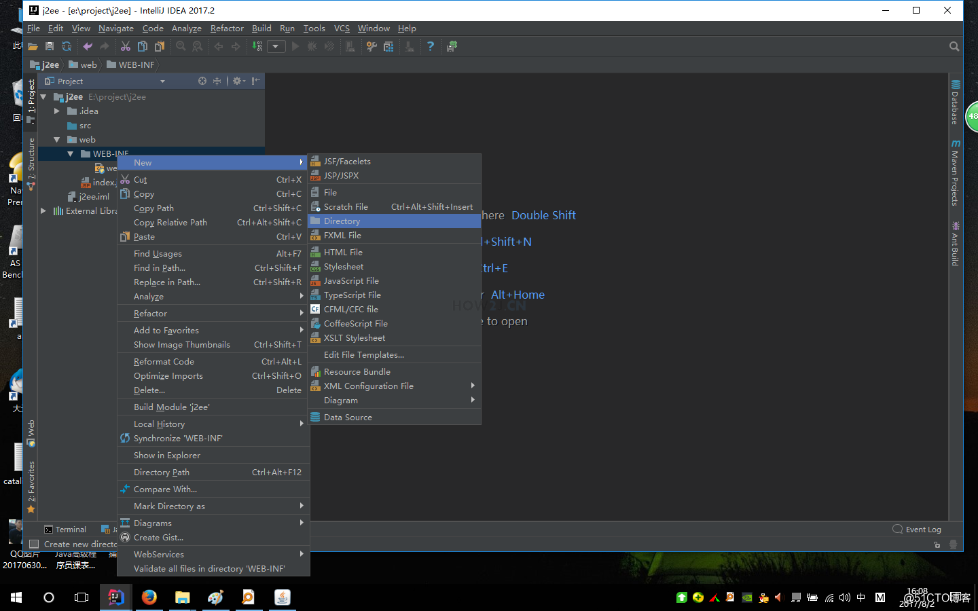Viewport: 978px width, 611px height.
Task: Click Firefox icon in taskbar
Action: pos(149,597)
